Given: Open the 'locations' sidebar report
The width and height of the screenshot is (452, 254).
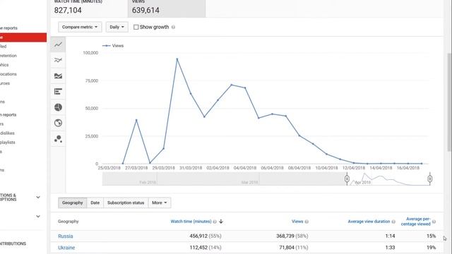Looking at the screenshot, I should 8,74.
